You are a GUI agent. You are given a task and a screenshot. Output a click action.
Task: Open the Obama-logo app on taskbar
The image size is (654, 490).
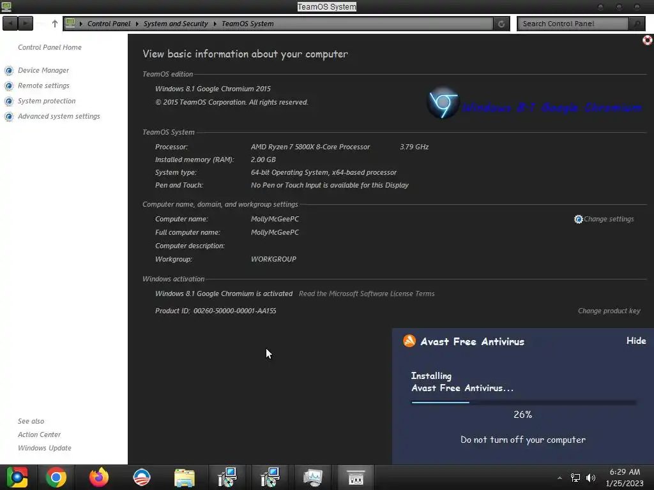point(141,477)
